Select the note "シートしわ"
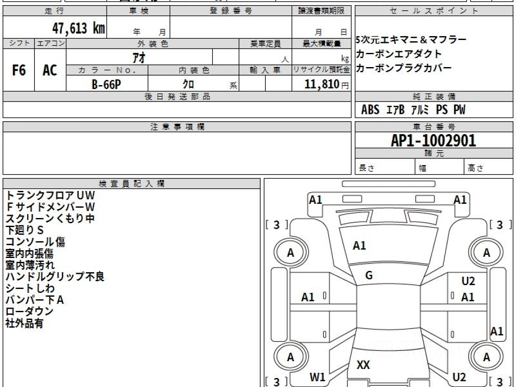Screen dimensions: 516x387 [x=30, y=288]
